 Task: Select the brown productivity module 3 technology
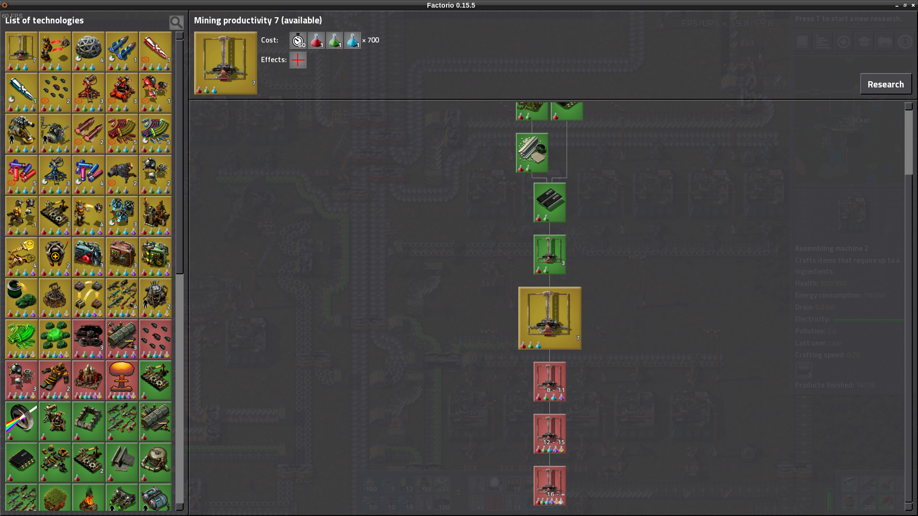tap(122, 257)
